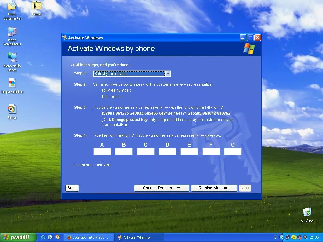Click the installation ID number text
323x242 pixels.
pyautogui.click(x=166, y=113)
